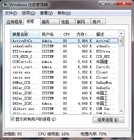The height and width of the screenshot is (140, 134).
Task: Select the CCB_HDZB_2... process
Action: [64, 56]
